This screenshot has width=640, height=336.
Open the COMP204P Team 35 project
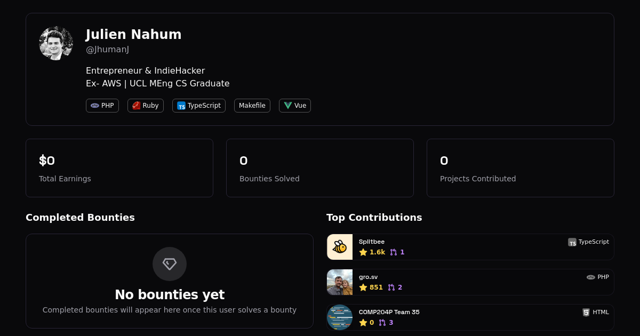click(389, 312)
